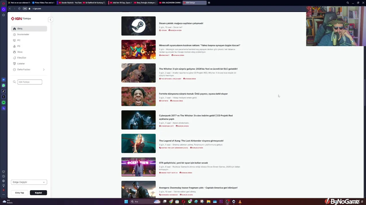Viewport: 366px width, 205px height.
Task: Click the Minecraft article thumbnail
Action: click(x=138, y=50)
